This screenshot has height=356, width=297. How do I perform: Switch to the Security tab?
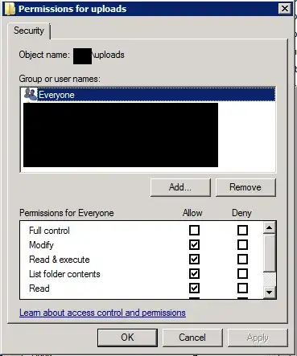click(29, 31)
